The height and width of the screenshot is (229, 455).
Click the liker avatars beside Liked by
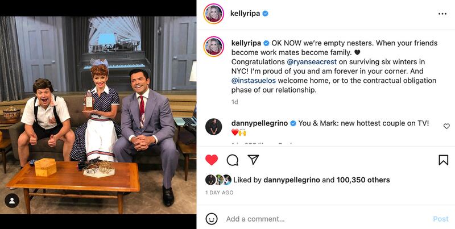coord(218,180)
